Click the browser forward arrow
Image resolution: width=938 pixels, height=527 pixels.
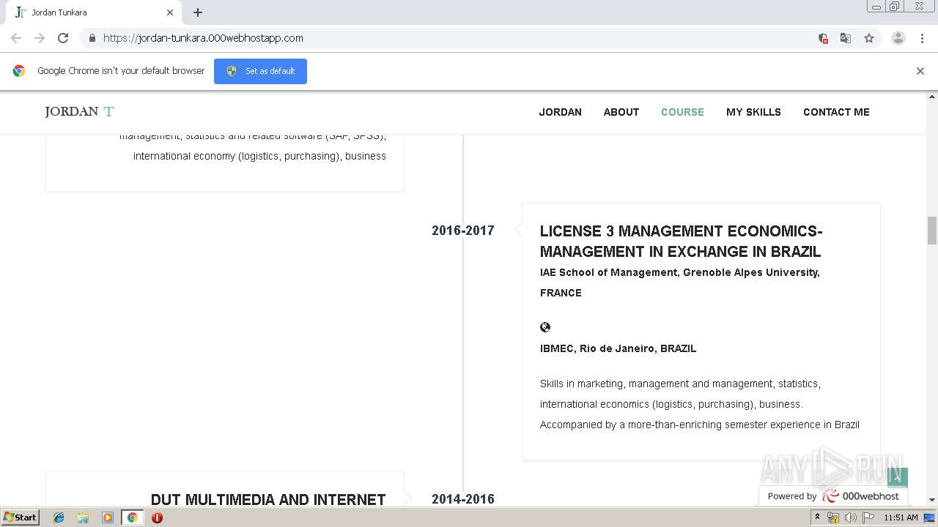point(40,38)
